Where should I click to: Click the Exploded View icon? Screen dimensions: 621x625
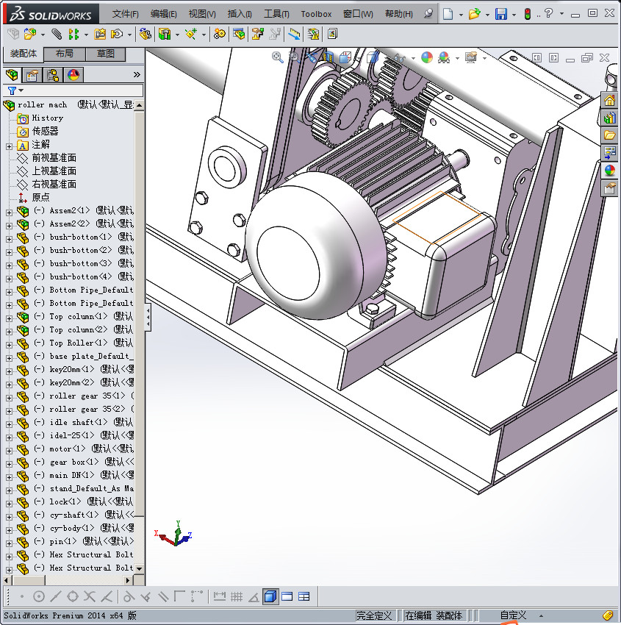258,35
